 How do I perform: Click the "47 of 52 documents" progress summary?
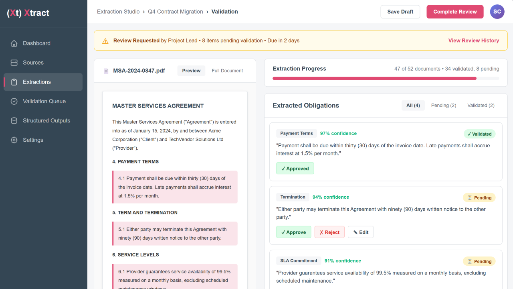pyautogui.click(x=447, y=69)
